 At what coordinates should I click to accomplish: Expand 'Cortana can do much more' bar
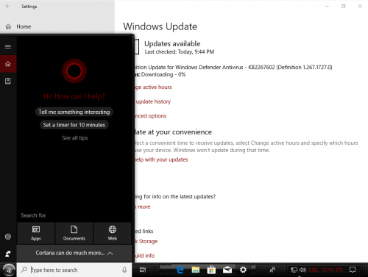coord(74,253)
